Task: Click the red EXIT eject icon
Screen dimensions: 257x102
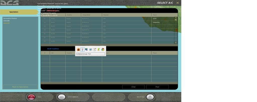Action: coord(31,97)
